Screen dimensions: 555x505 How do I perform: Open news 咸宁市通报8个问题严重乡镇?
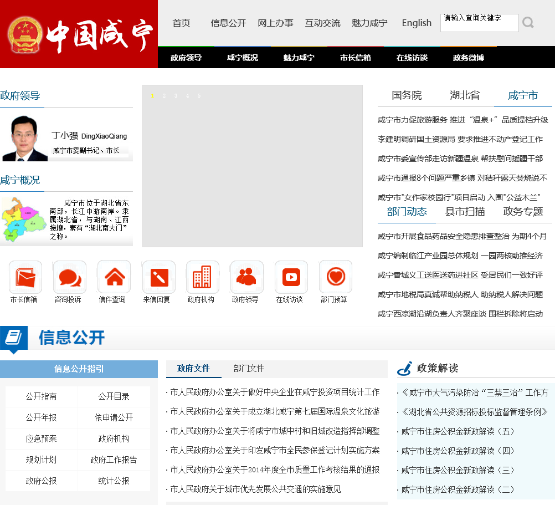[462, 178]
